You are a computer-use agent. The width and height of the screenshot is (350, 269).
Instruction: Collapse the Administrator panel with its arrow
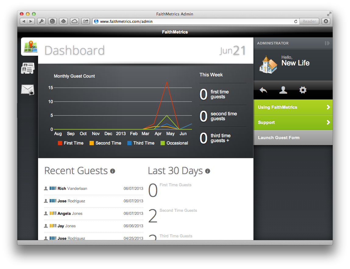point(328,43)
